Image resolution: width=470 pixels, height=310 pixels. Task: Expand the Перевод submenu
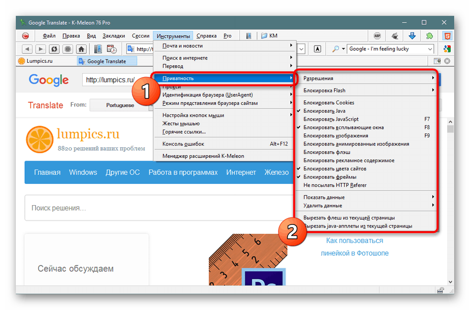coord(225,66)
